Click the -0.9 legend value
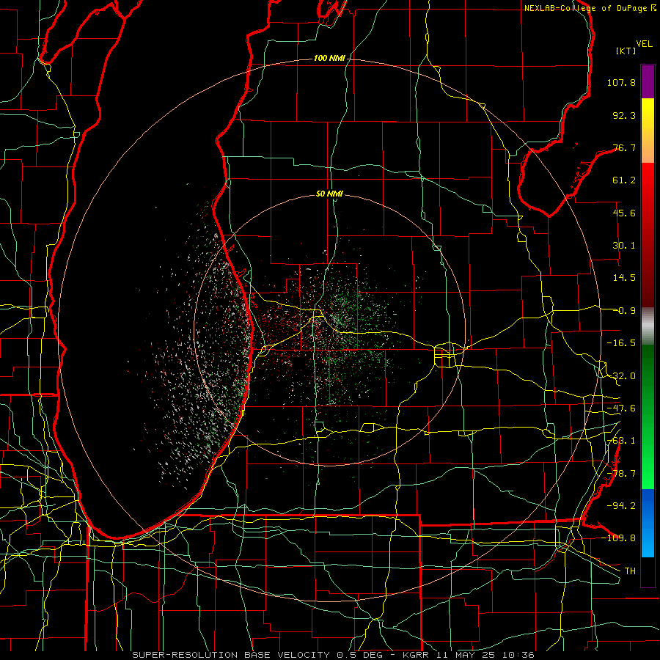660x660 pixels. pyautogui.click(x=625, y=311)
